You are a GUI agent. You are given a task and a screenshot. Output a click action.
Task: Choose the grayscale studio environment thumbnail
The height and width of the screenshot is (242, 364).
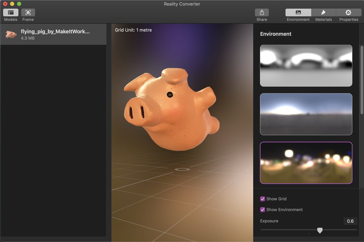point(306,66)
